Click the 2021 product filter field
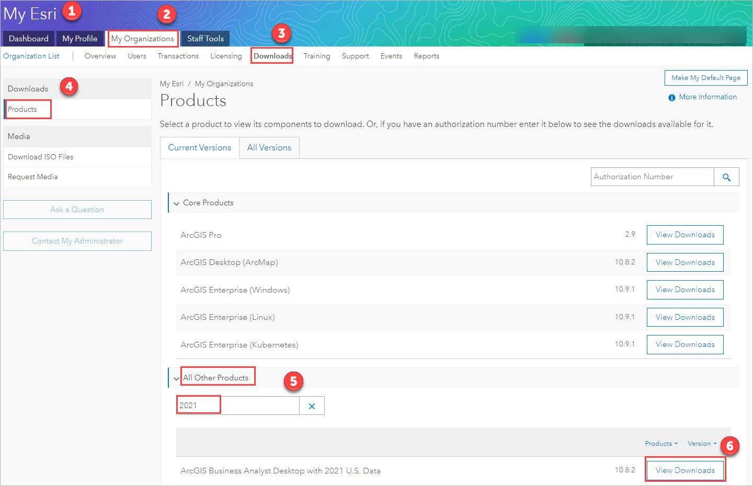The height and width of the screenshot is (486, 753). 238,406
